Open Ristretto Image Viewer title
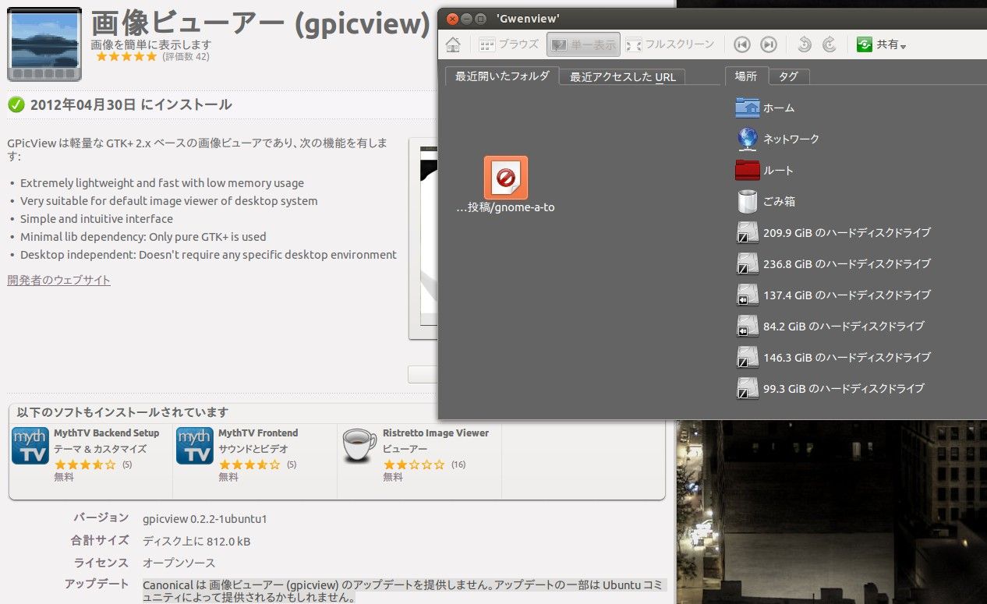The width and height of the screenshot is (987, 604). (x=436, y=433)
